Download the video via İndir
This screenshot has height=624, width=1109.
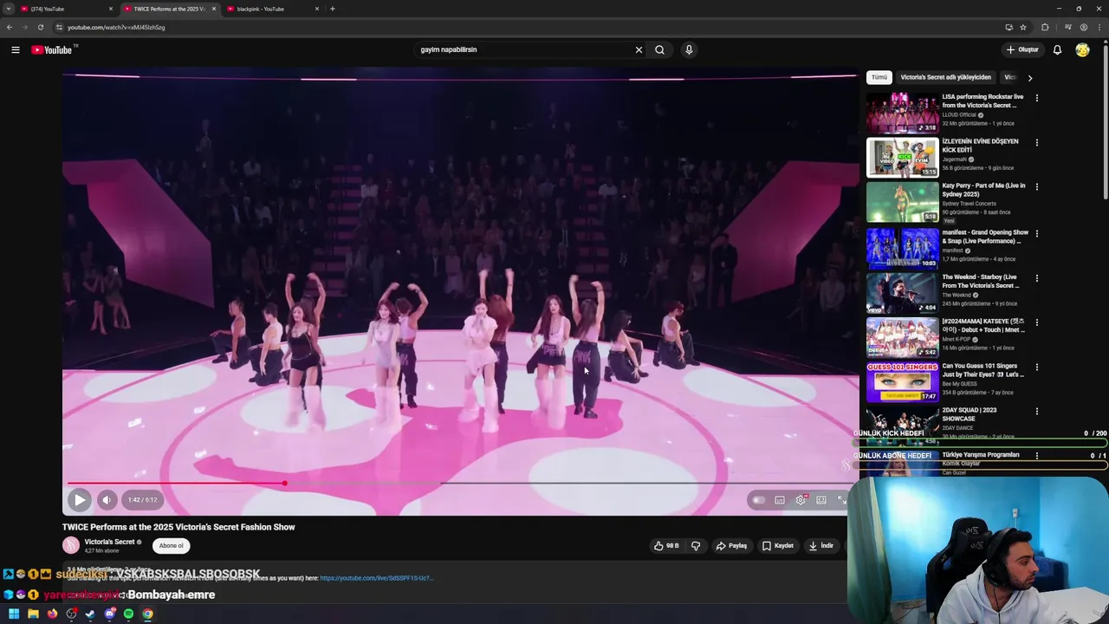821,546
